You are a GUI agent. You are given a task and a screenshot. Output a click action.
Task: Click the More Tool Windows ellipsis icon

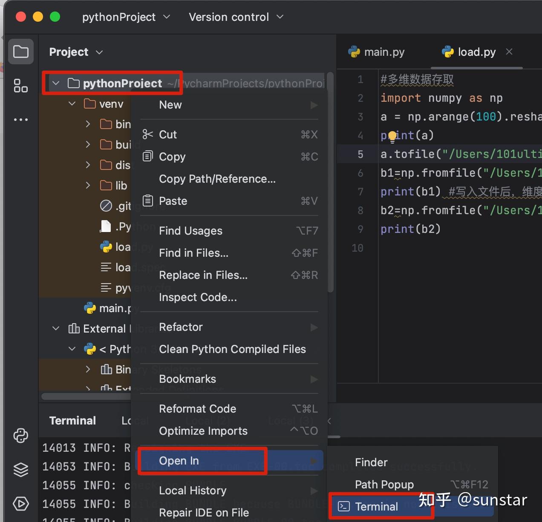(x=20, y=119)
